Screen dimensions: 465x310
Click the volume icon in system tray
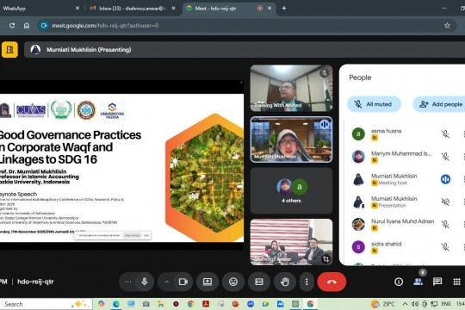[414, 304]
